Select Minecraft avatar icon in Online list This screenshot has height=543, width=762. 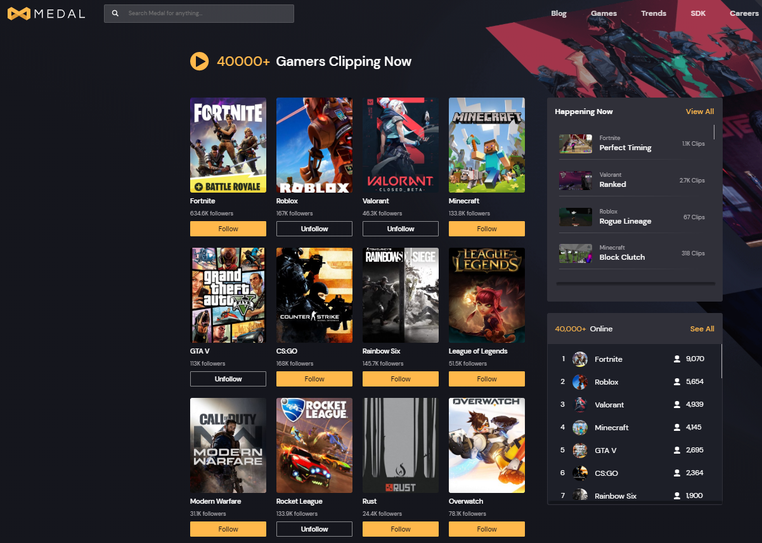click(580, 428)
